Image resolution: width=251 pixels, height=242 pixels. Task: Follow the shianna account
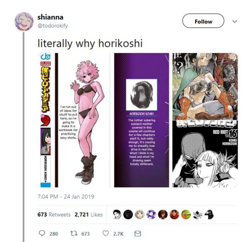(x=203, y=21)
